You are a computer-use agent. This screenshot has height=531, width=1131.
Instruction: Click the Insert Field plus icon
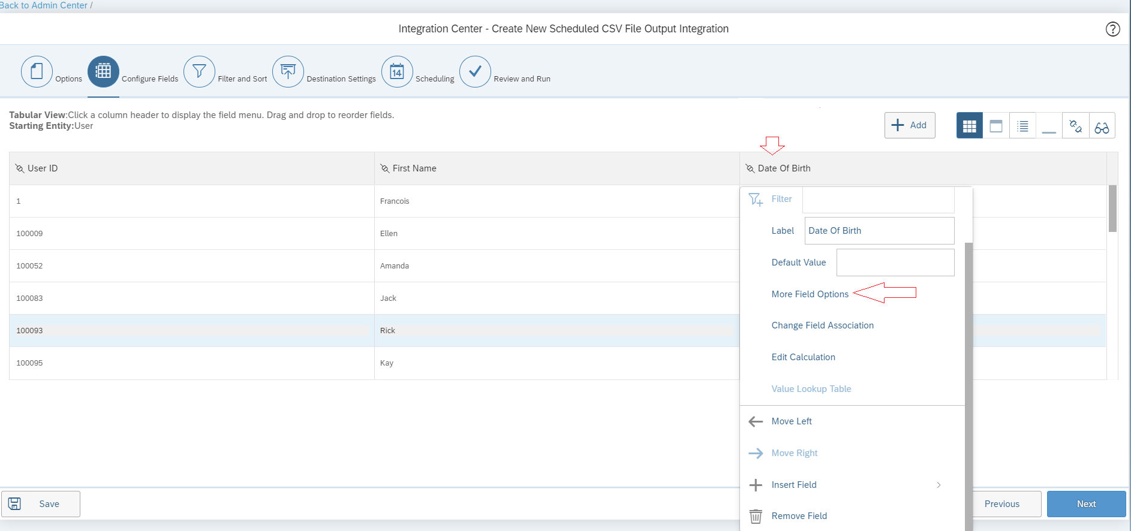756,485
